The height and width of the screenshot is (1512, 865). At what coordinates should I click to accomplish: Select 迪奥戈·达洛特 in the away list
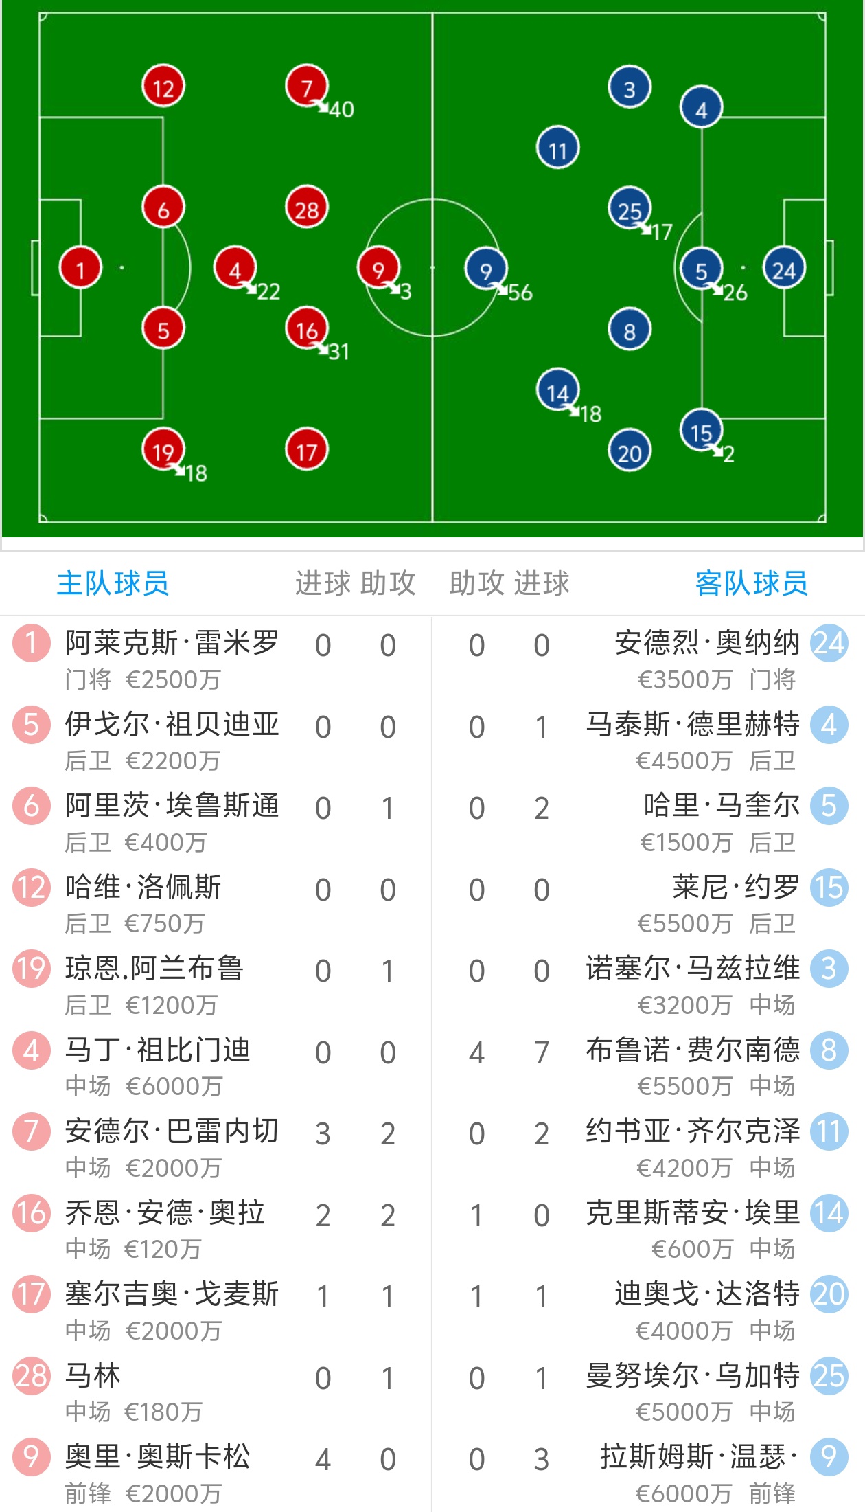(706, 1295)
